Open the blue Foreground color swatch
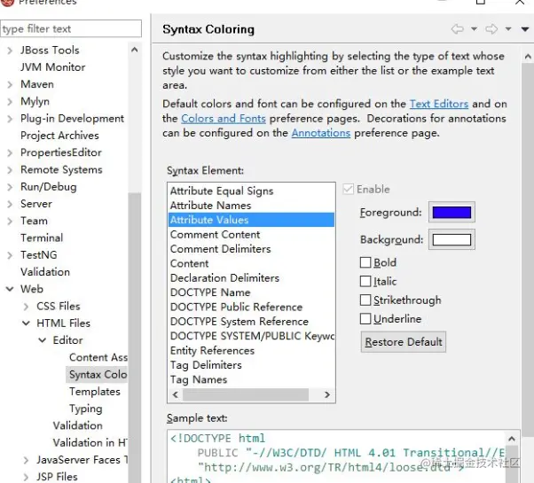Screen dimensions: 534x483 tap(452, 212)
